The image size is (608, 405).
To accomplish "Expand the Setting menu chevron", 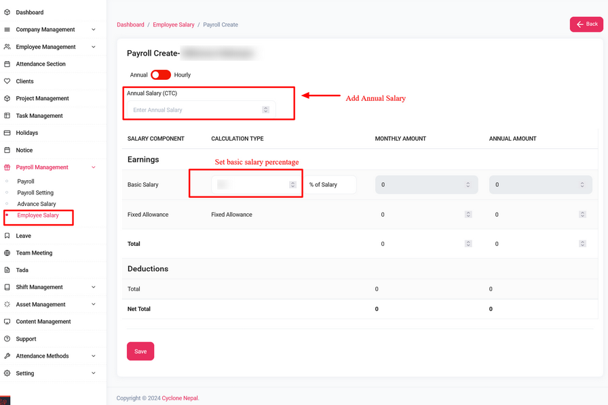I will click(94, 373).
